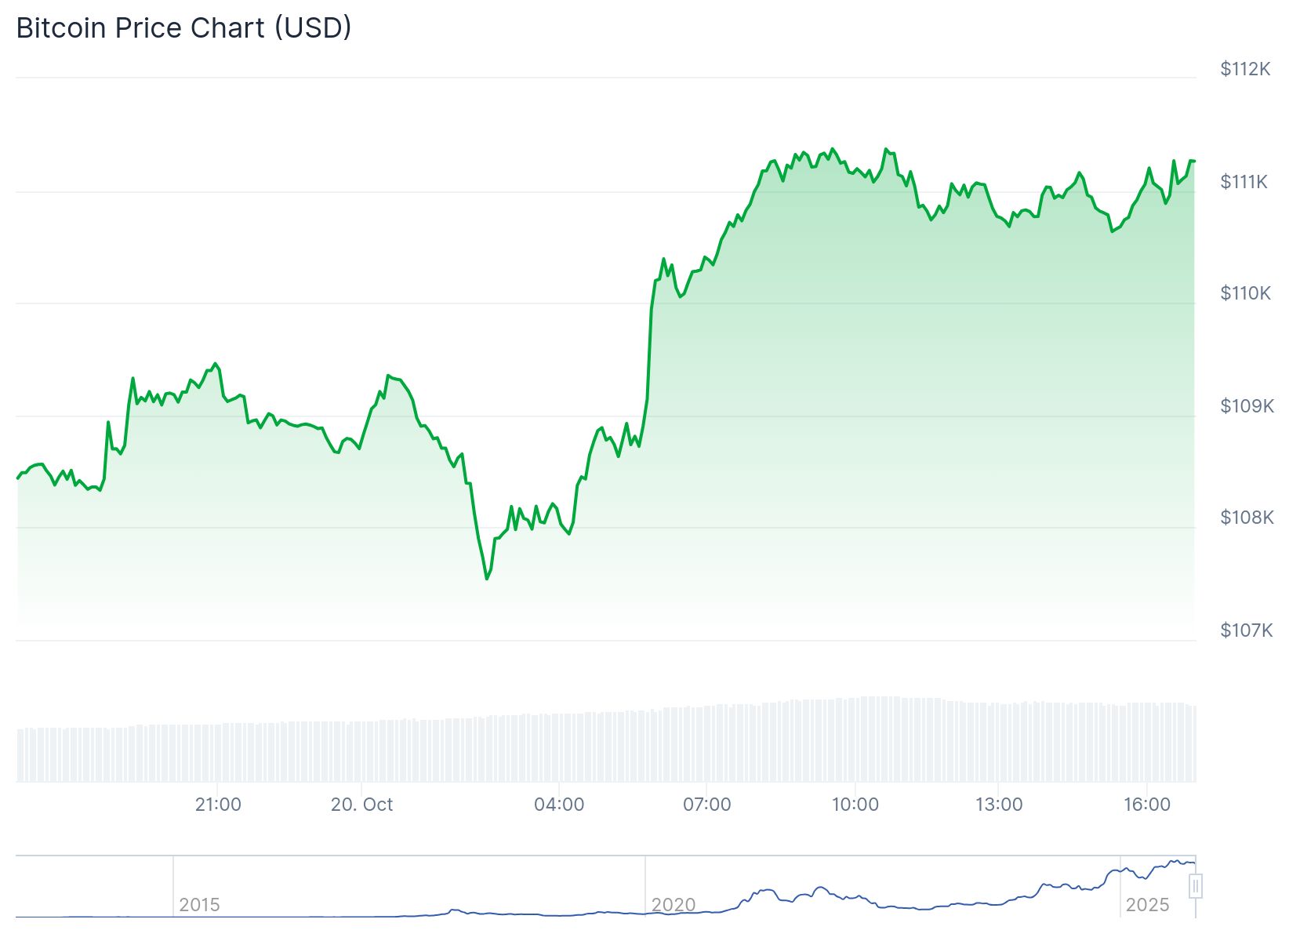Click the 2020 marker in the navigator

(674, 905)
